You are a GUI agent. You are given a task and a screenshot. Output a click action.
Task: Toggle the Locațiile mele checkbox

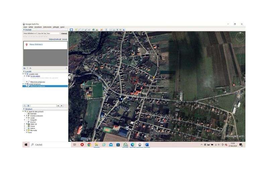(x=25, y=74)
